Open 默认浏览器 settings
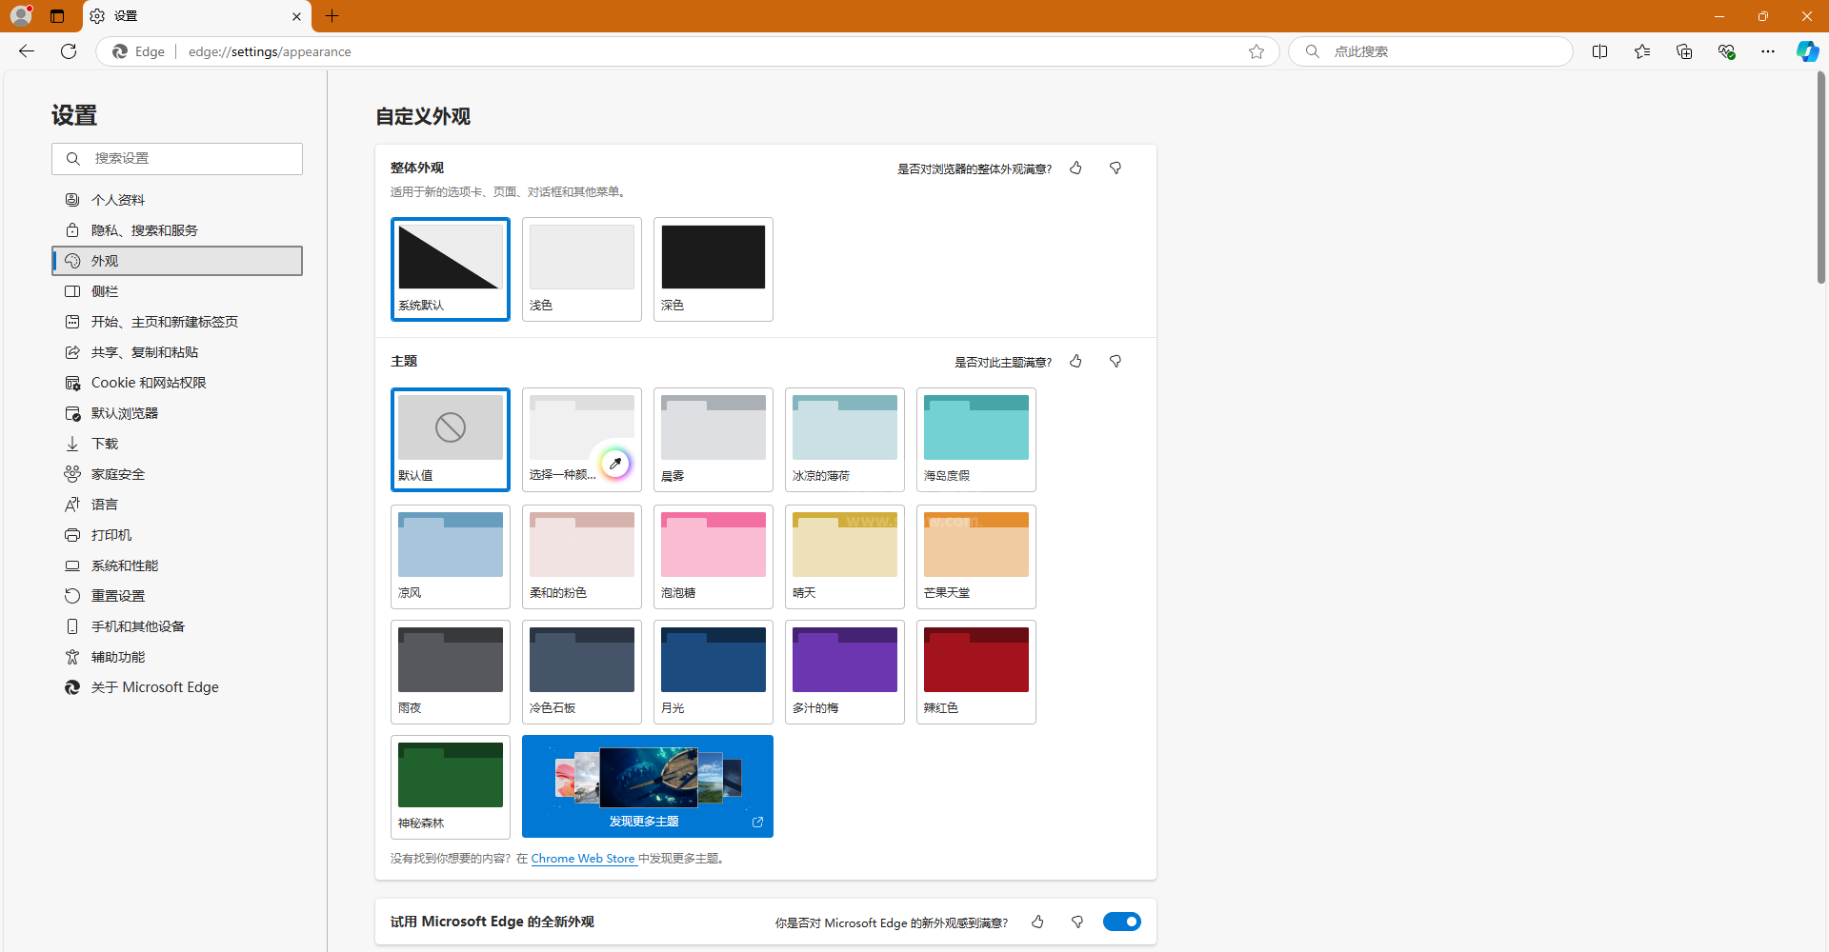 point(177,413)
